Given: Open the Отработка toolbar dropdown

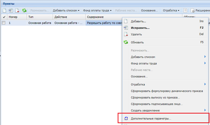Looking at the screenshot, I should (x=171, y=11).
